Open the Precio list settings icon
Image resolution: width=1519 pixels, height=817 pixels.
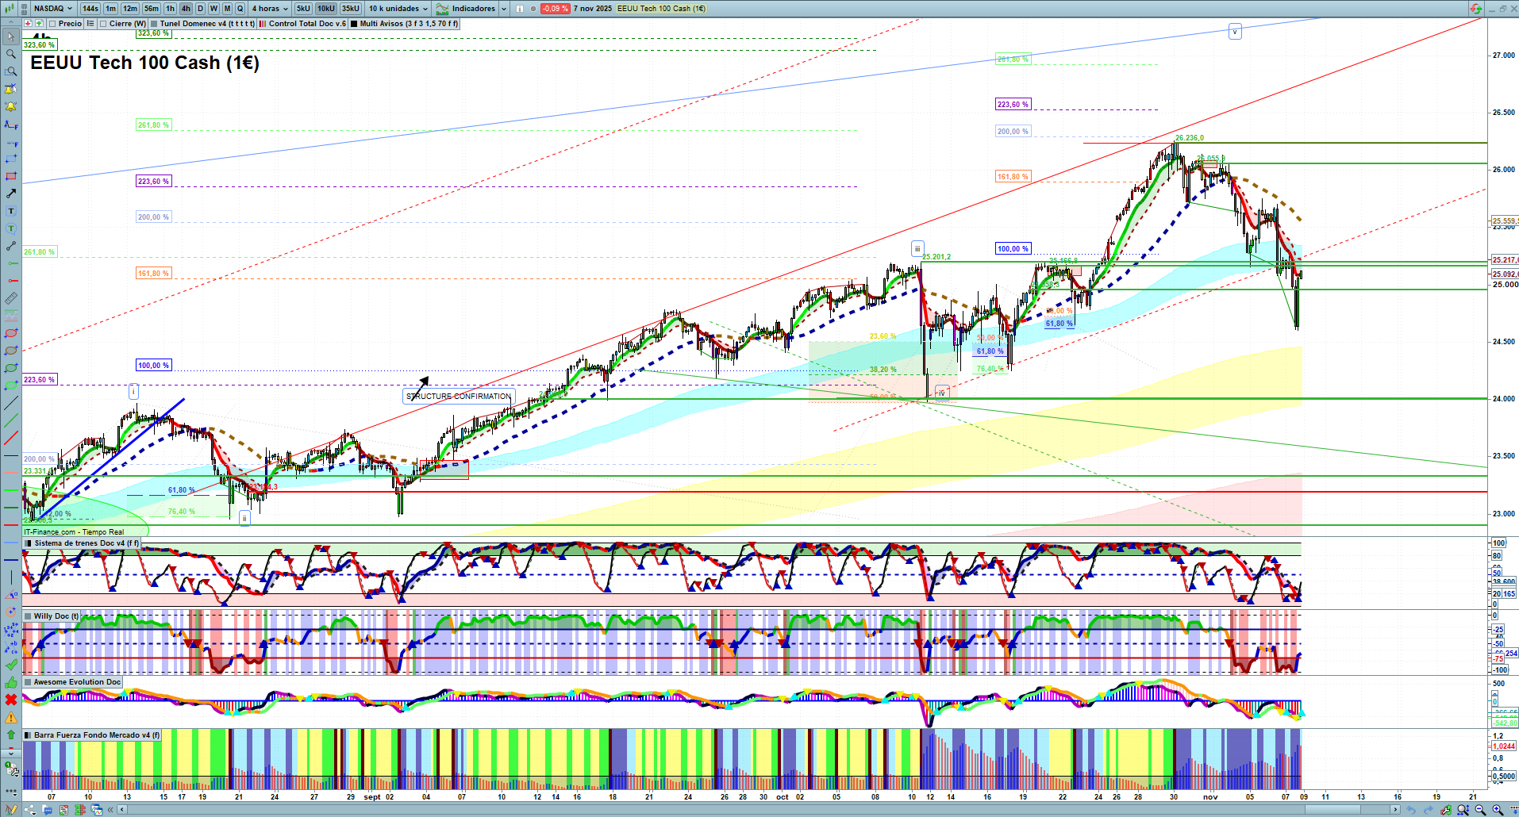pos(90,24)
